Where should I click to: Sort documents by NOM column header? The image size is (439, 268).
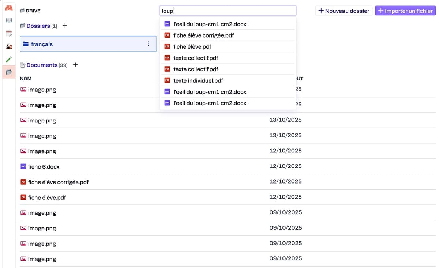coord(26,78)
